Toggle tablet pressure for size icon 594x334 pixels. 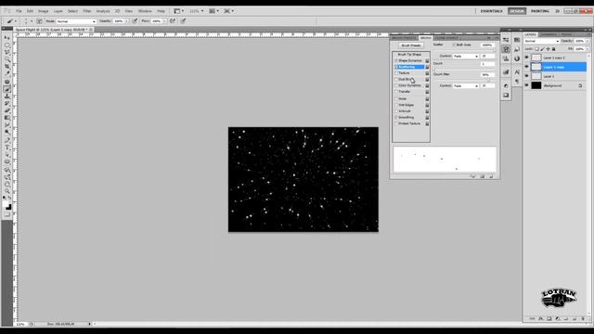(183, 21)
